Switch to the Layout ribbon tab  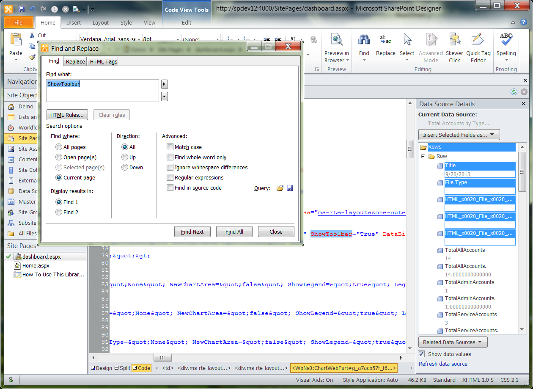[101, 23]
